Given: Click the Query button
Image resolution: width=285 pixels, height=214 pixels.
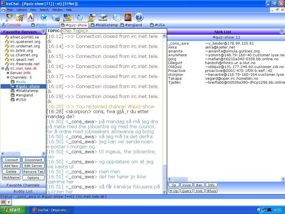Looking at the screenshot, I should pyautogui.click(x=186, y=191).
